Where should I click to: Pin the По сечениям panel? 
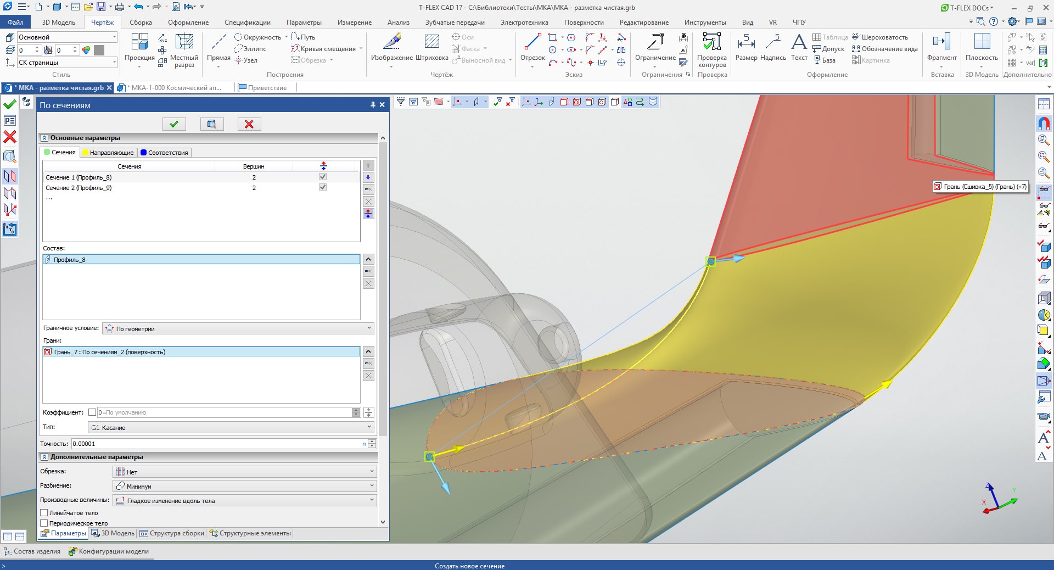tap(373, 105)
